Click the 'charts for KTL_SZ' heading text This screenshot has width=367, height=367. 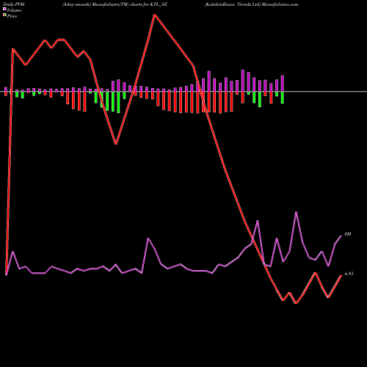click(x=148, y=4)
